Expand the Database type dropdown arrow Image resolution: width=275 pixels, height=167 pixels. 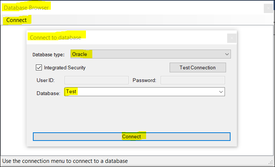[227, 54]
